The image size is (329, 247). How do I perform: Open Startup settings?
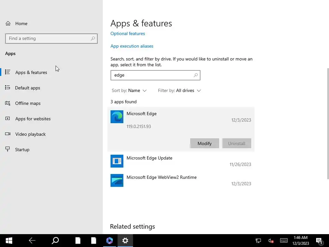(51, 150)
